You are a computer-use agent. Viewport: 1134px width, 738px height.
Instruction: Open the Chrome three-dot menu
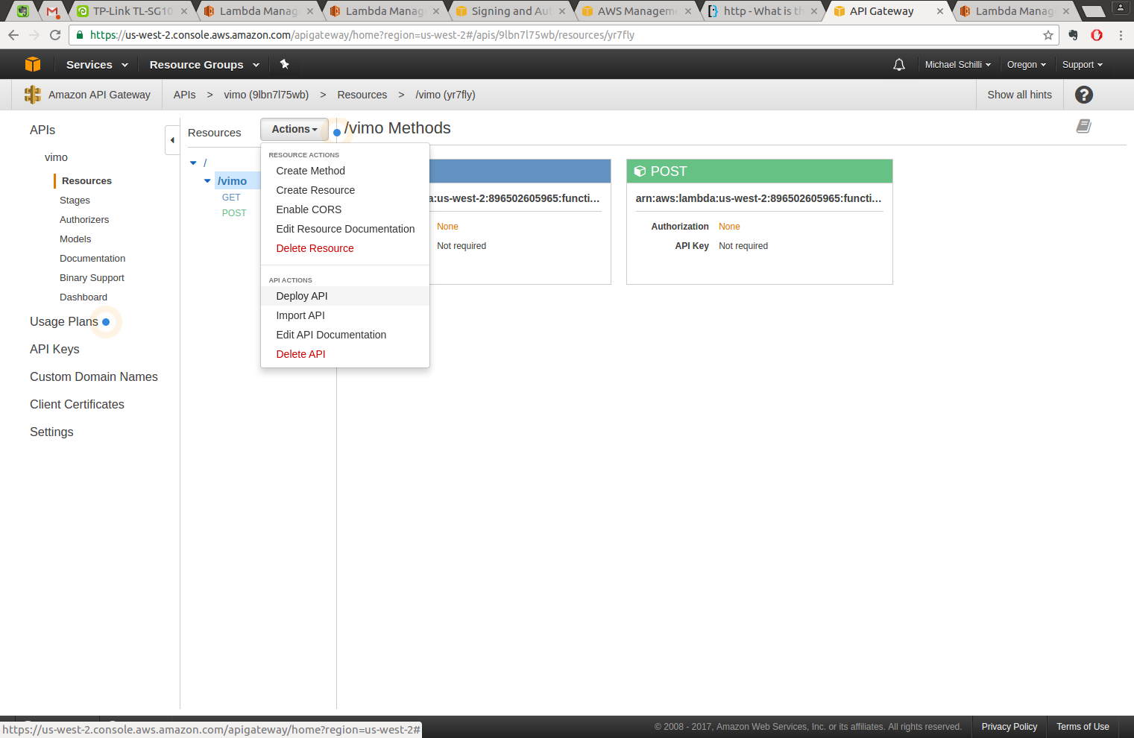click(1121, 35)
